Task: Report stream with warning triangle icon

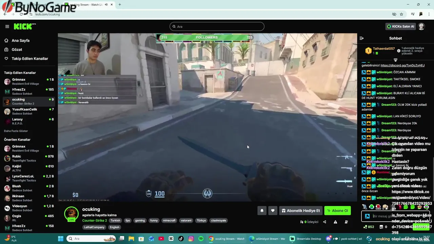Action: tap(335, 222)
